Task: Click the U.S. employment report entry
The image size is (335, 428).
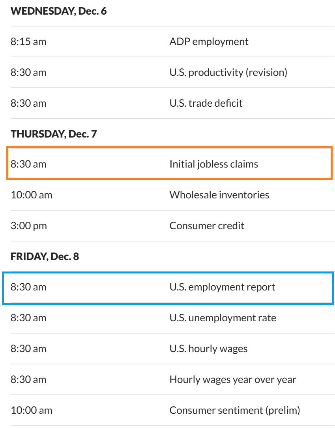Action: click(222, 287)
